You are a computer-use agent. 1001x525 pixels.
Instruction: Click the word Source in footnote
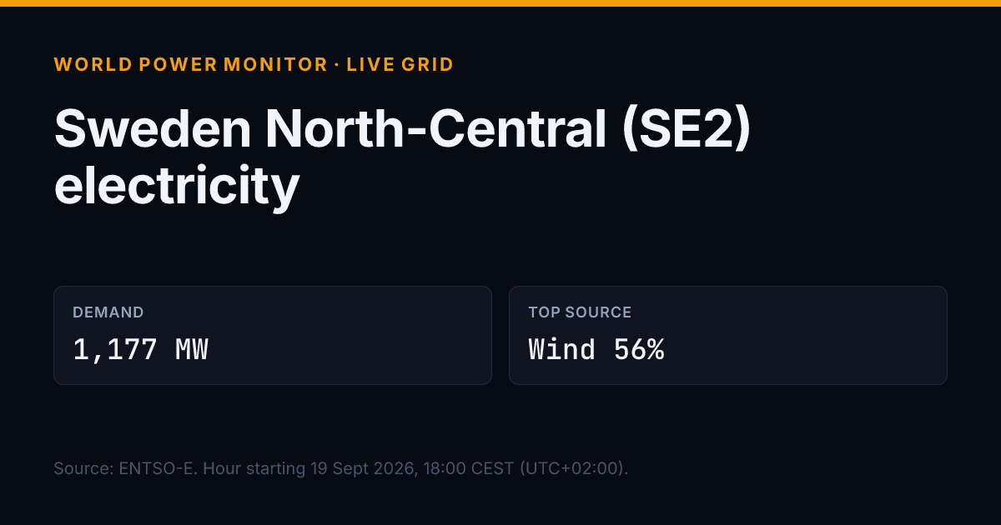point(82,468)
